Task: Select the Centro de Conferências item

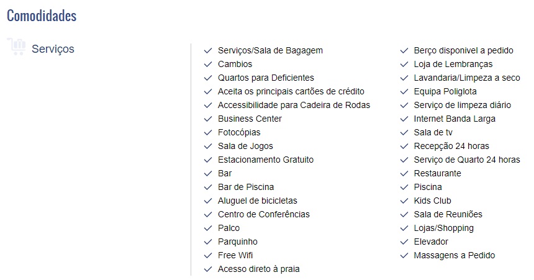Action: coord(264,214)
